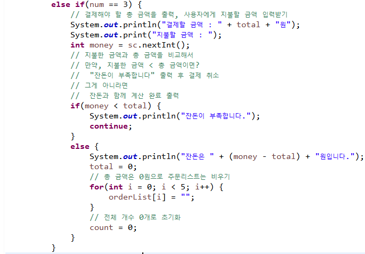
Task: Click the 'count = 0;' assignment line
Action: [x=113, y=227]
